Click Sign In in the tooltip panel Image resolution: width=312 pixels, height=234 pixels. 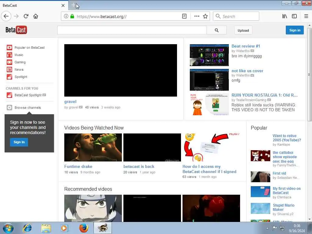click(x=19, y=142)
